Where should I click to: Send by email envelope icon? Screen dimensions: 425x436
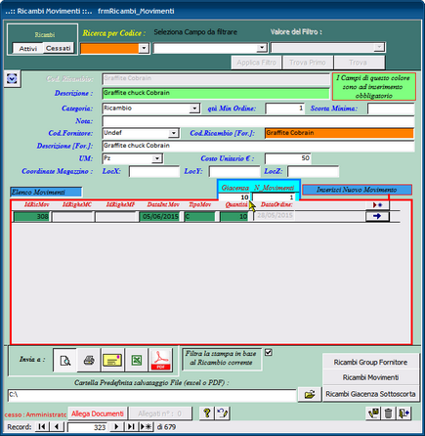coord(112,360)
